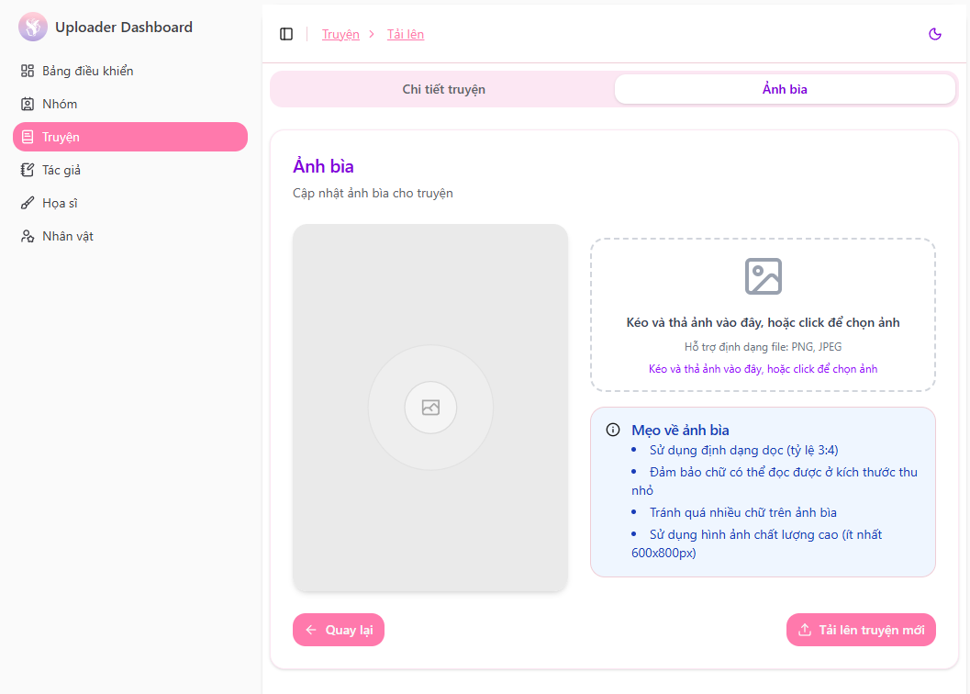
Task: Switch to the Chi tiết truyện tab
Action: point(443,89)
